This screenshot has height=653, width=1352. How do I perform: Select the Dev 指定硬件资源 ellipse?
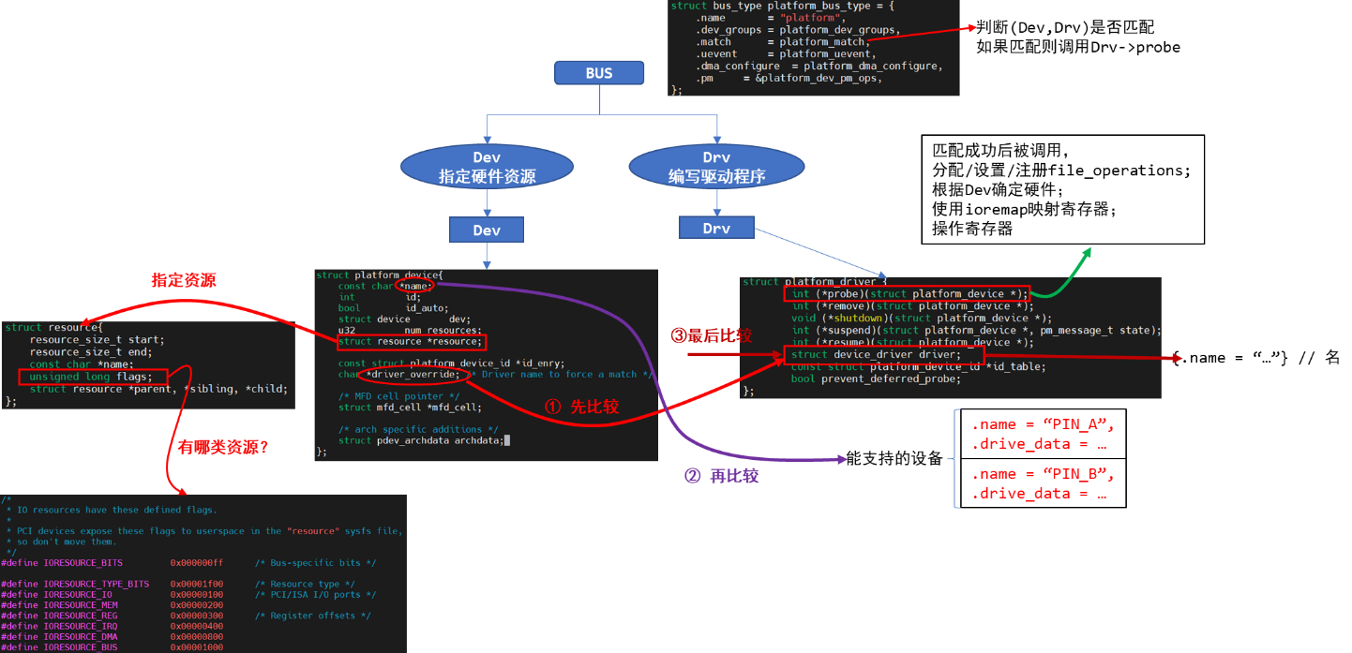coord(487,167)
